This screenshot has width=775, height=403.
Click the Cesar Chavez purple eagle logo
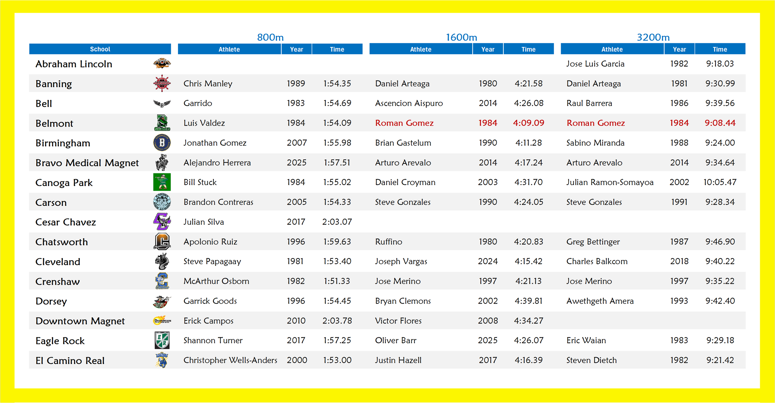coord(162,222)
